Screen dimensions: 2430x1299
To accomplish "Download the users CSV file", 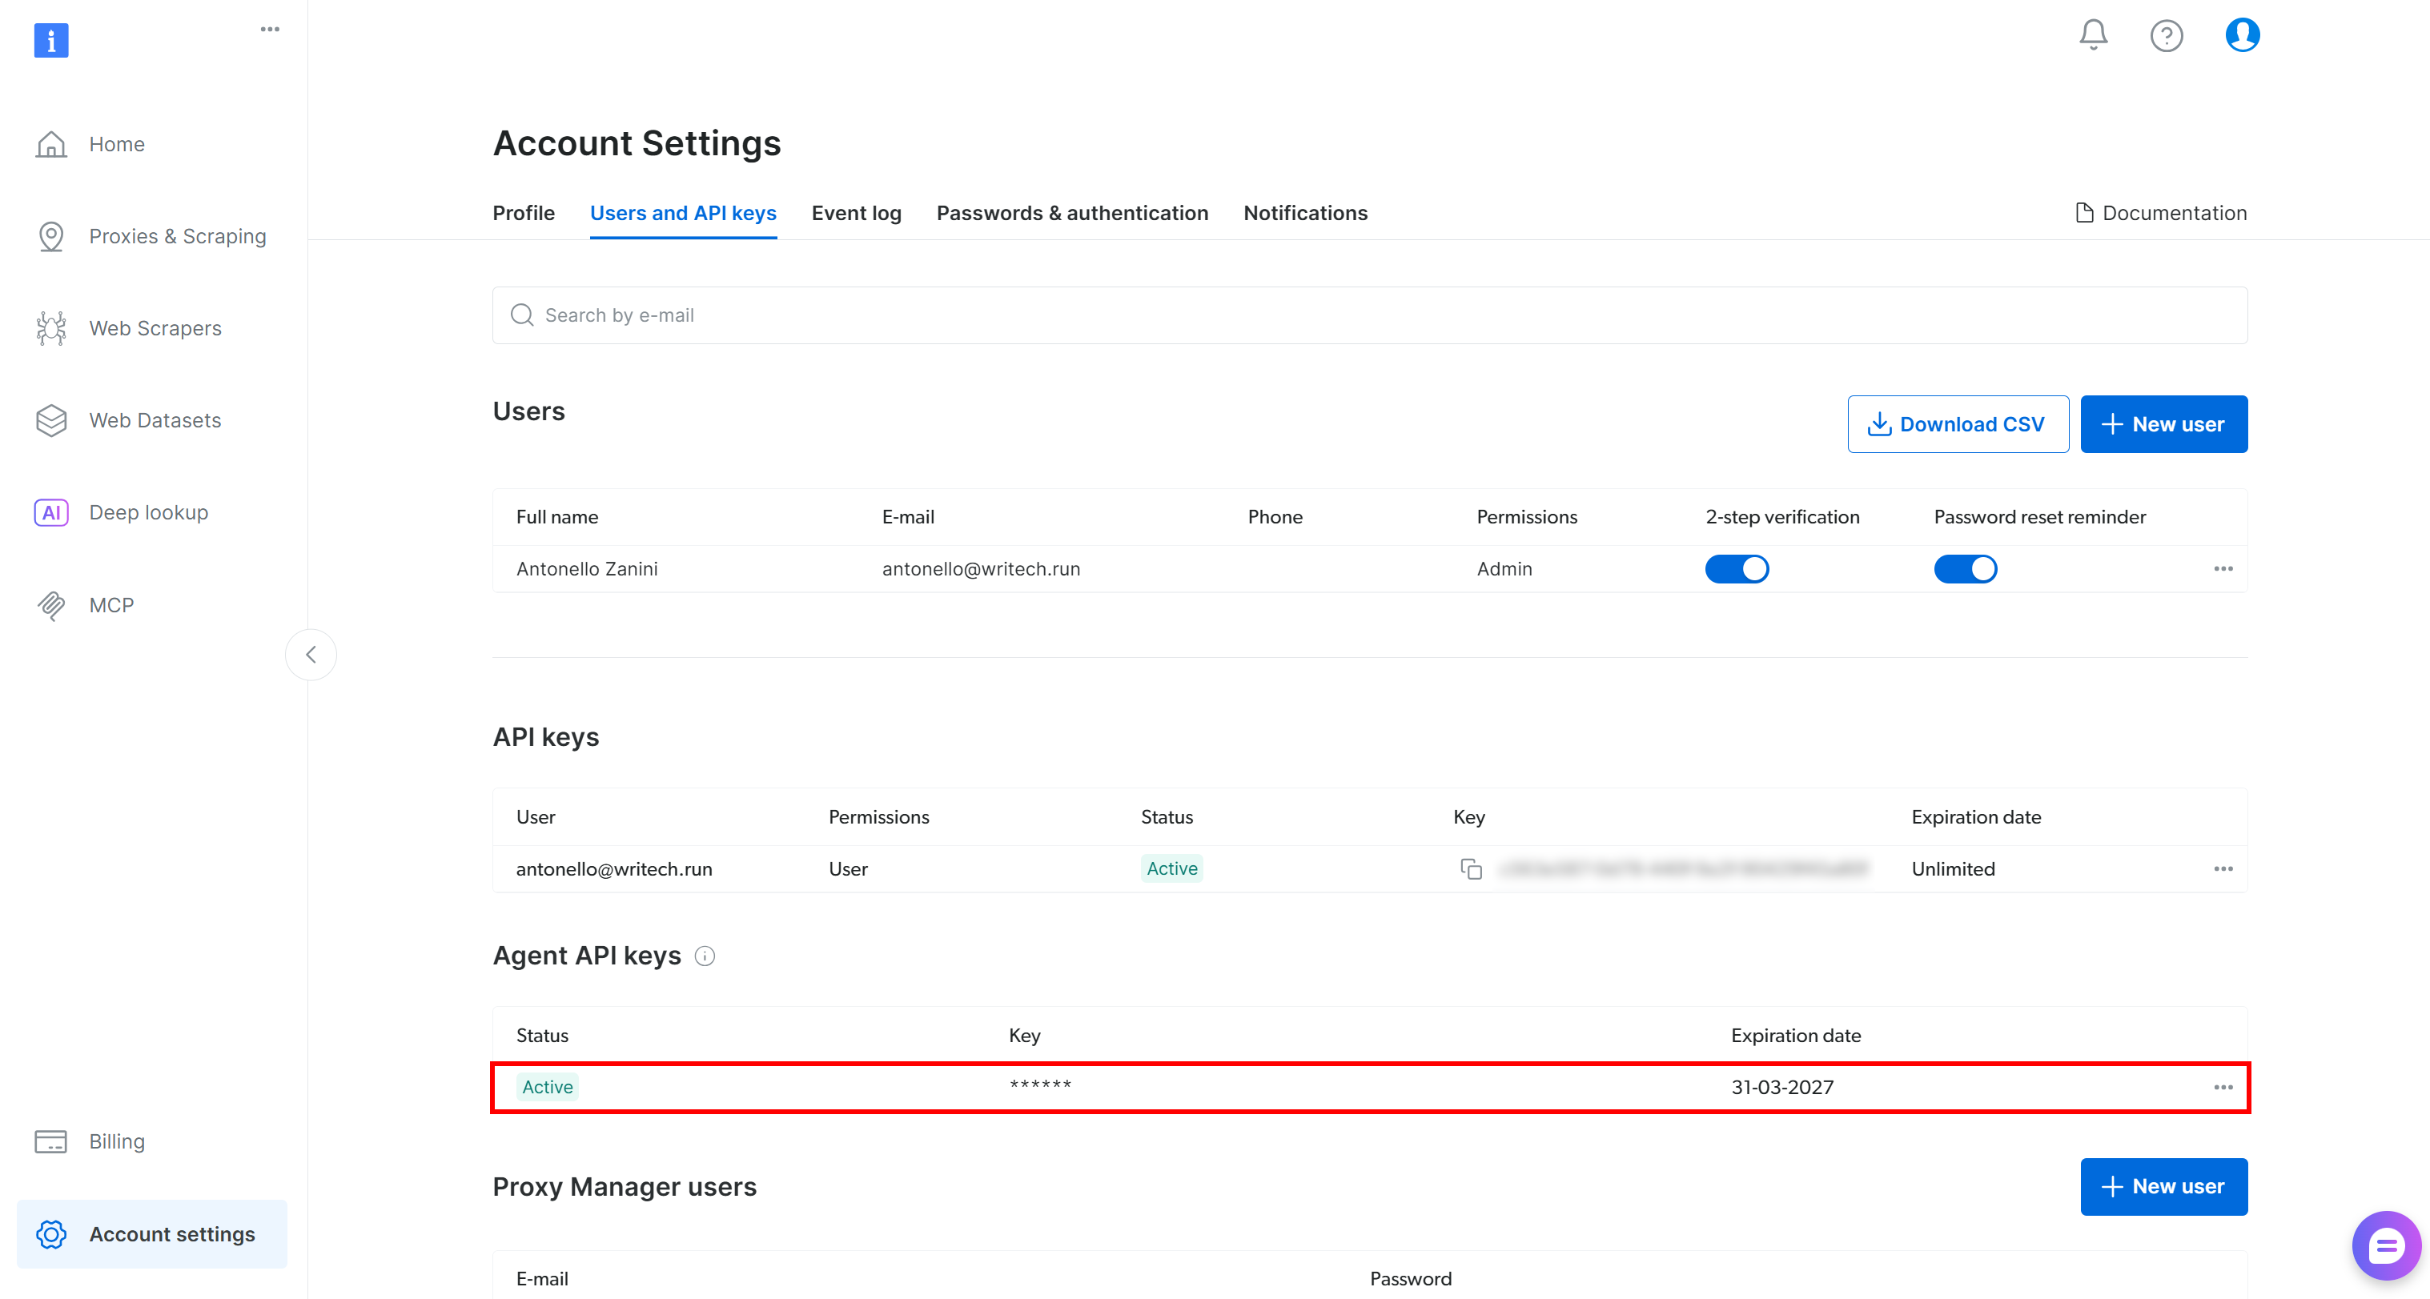I will coord(1958,424).
